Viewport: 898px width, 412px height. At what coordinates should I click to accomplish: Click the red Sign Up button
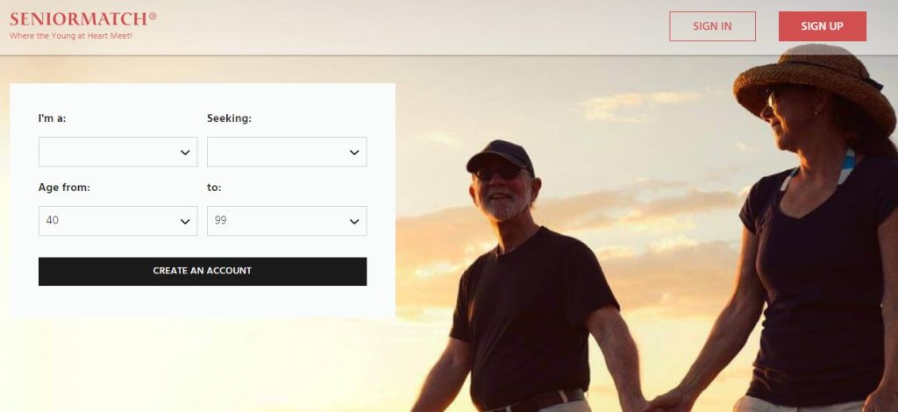(x=823, y=26)
